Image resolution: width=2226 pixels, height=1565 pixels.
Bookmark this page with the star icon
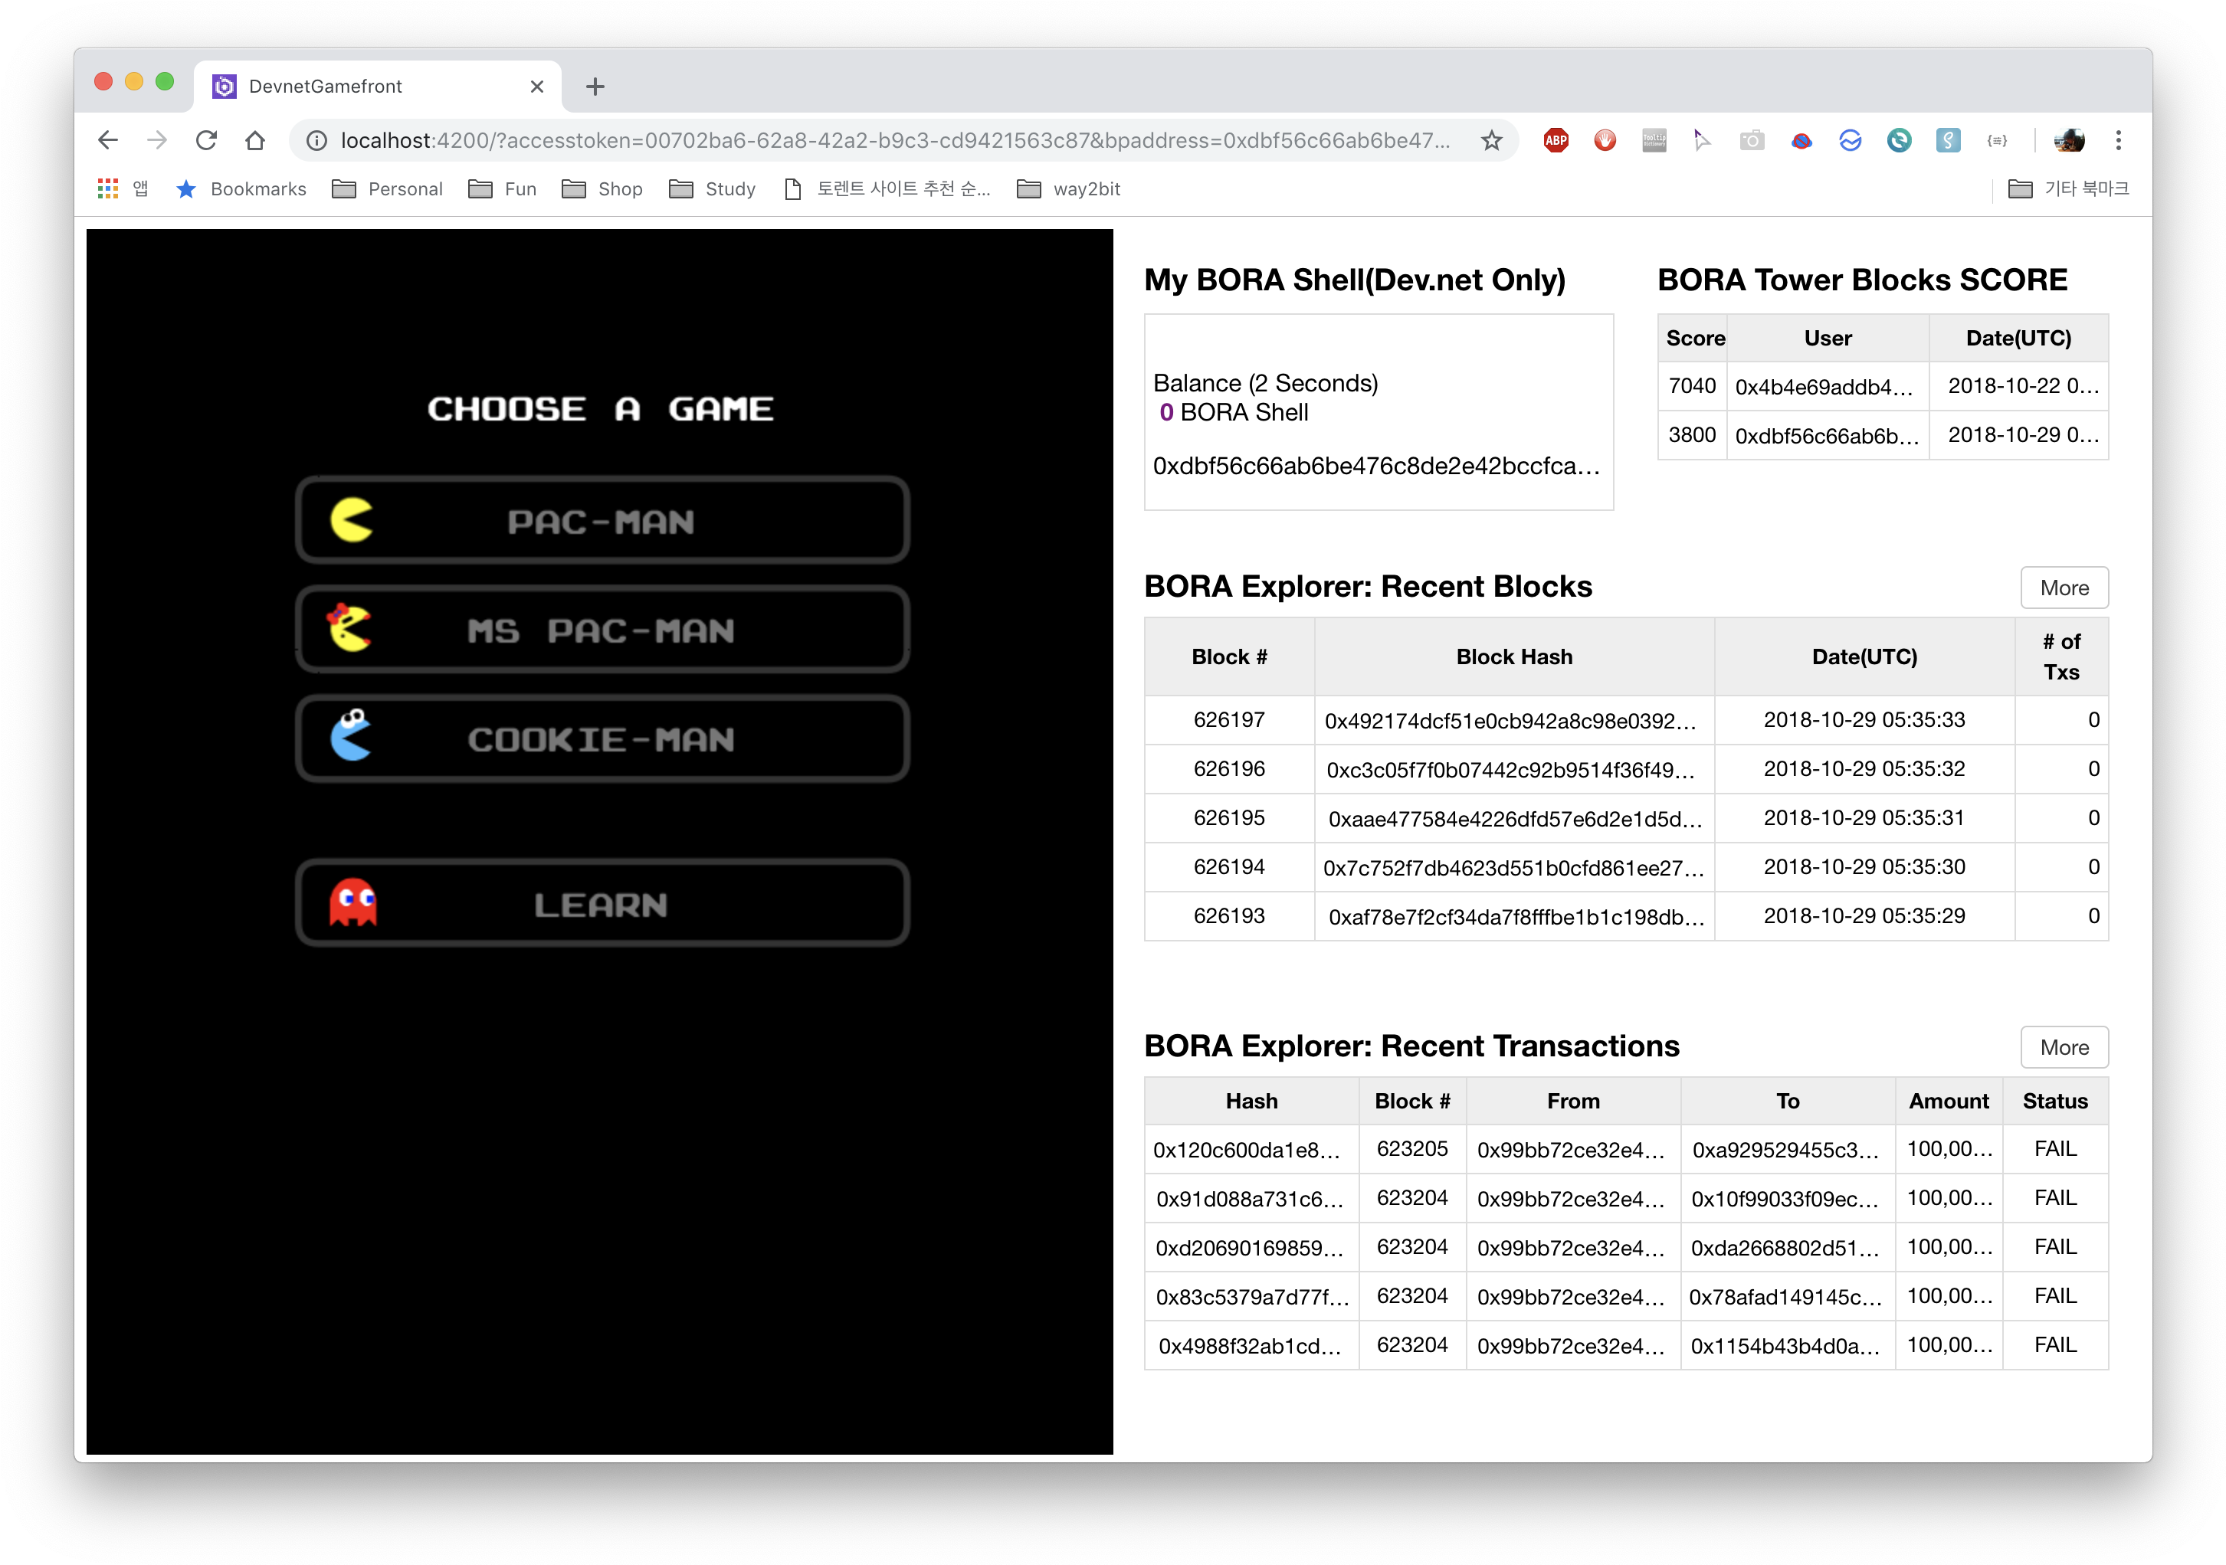tap(1491, 140)
